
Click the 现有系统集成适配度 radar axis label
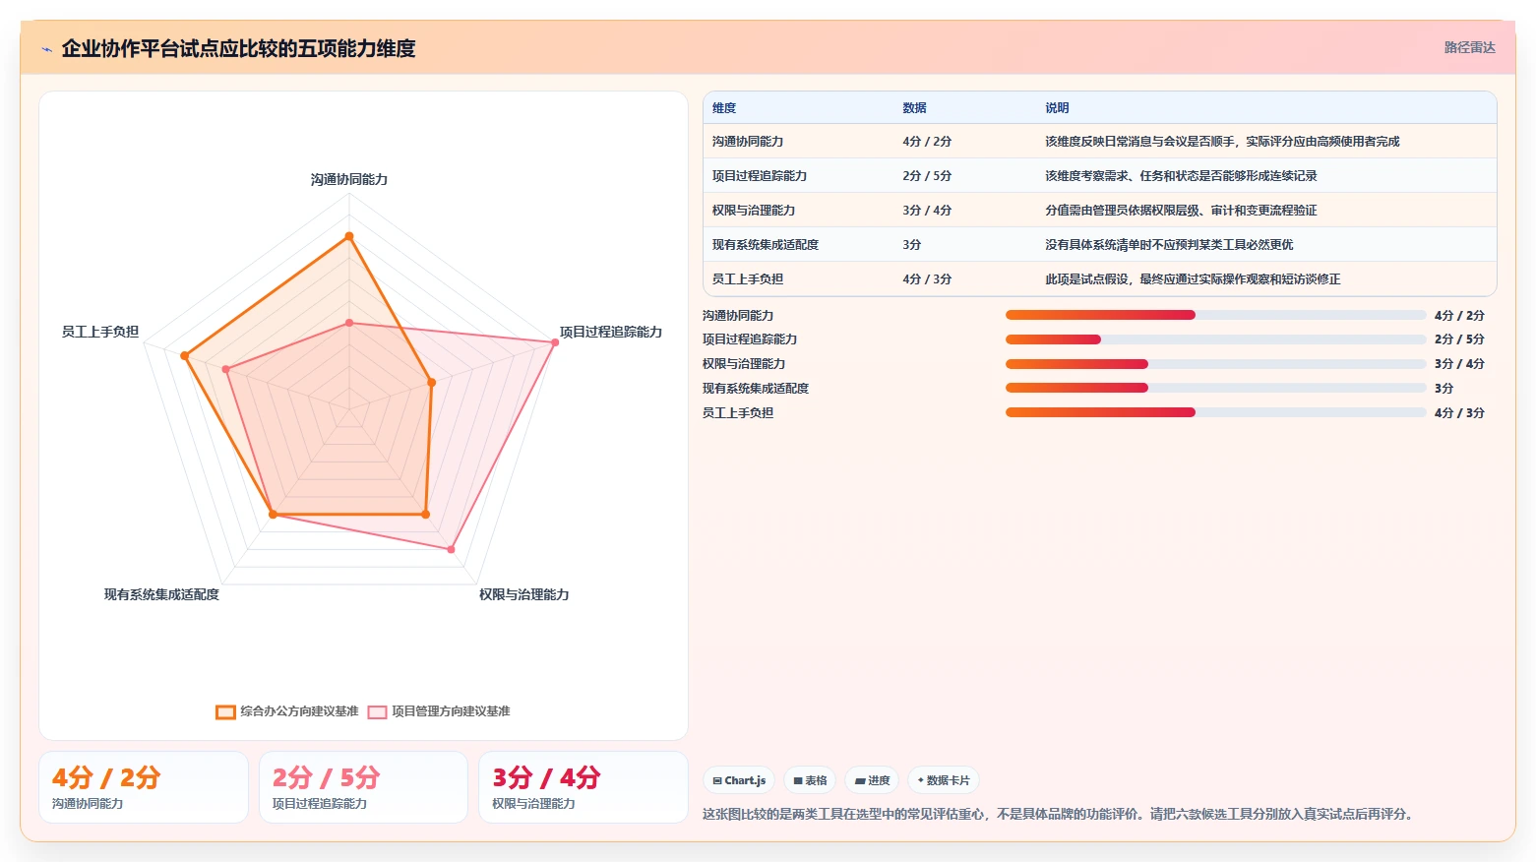pos(161,594)
